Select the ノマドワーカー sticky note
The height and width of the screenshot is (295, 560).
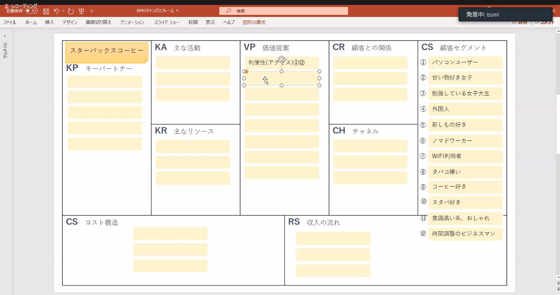click(465, 141)
